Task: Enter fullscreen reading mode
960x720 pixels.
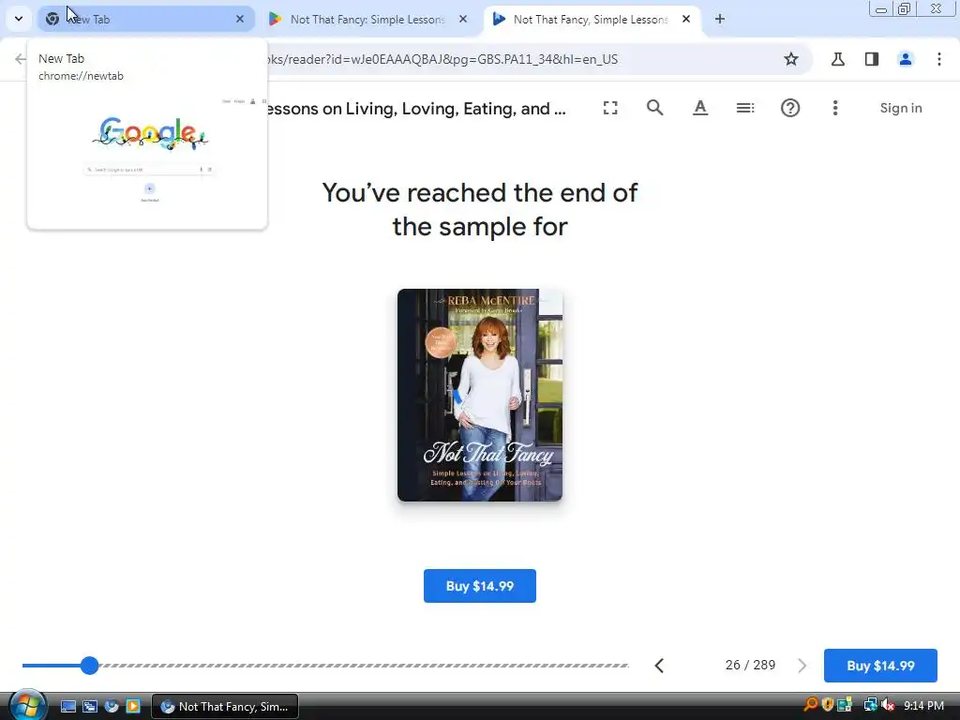Action: pyautogui.click(x=610, y=109)
